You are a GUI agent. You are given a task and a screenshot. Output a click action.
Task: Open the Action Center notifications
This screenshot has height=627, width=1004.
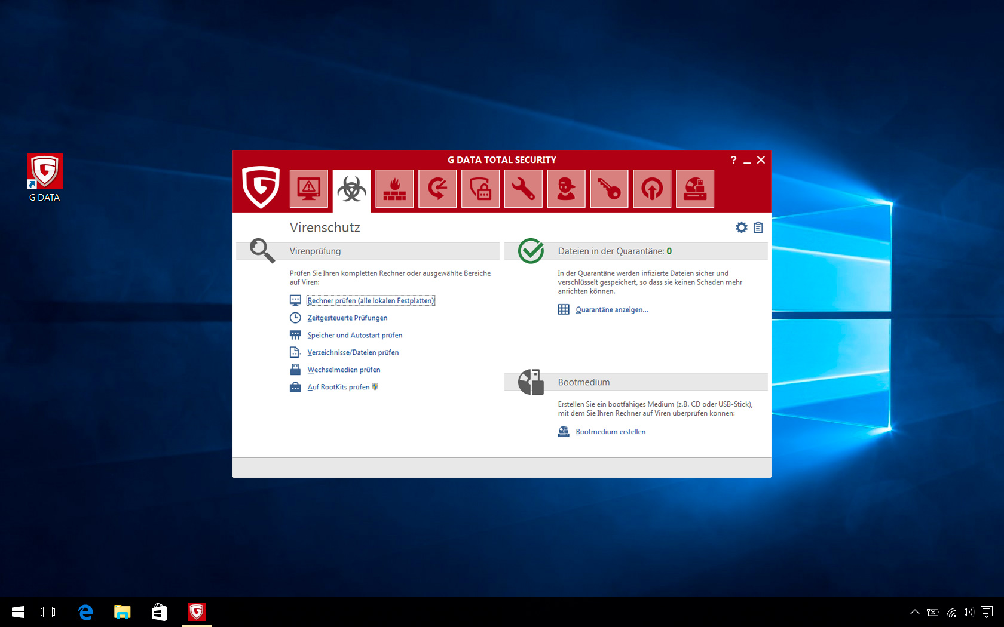(x=987, y=612)
